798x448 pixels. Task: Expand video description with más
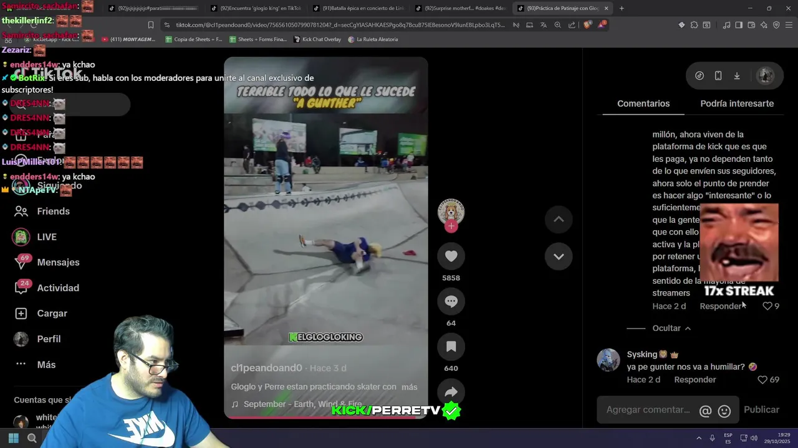[x=410, y=387]
